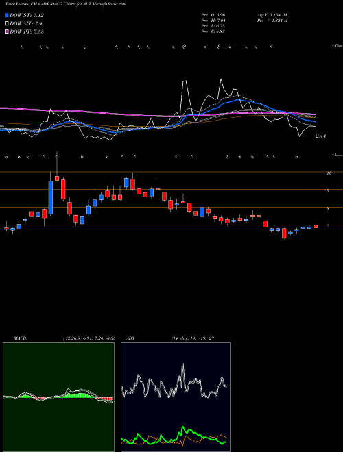Click the 'Pre L: 6.78' value
The height and width of the screenshot is (452, 343).
213,25
